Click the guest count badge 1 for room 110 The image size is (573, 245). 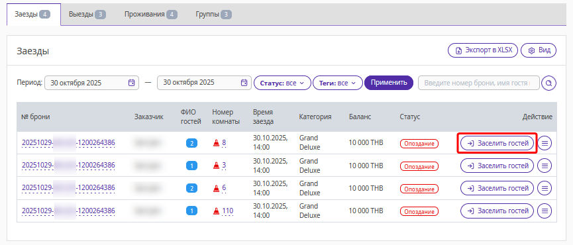click(x=191, y=211)
